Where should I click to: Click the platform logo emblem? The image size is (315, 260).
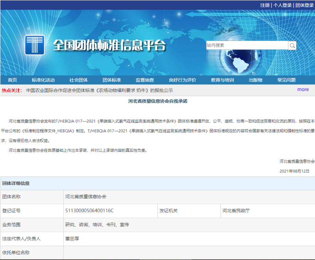(x=35, y=45)
